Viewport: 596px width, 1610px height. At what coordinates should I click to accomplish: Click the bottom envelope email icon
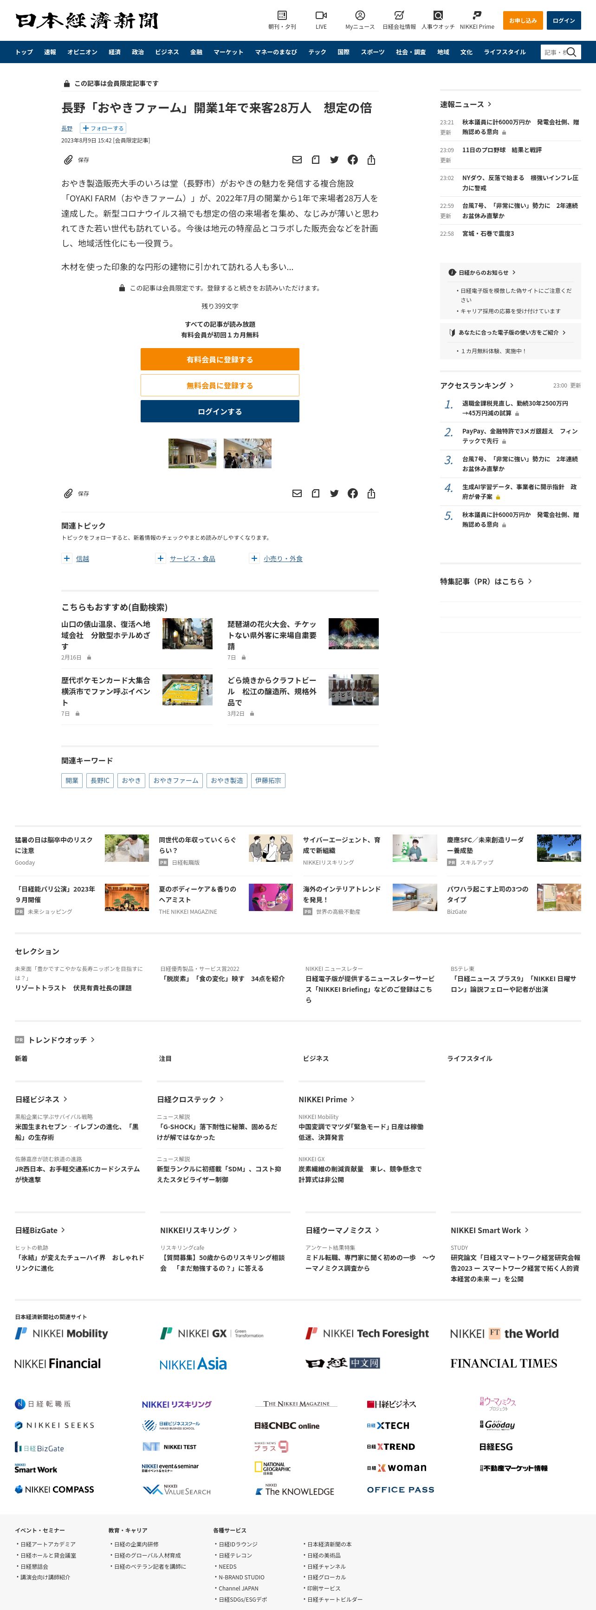297,494
